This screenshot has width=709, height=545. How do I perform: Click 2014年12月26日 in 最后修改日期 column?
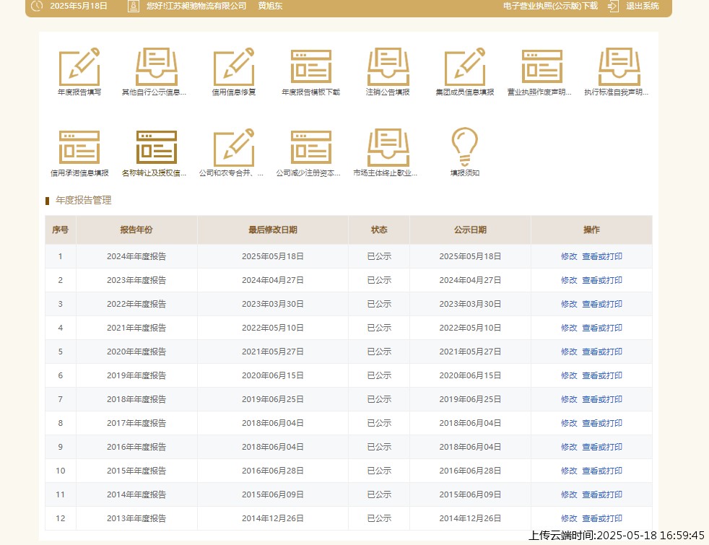[x=273, y=518]
